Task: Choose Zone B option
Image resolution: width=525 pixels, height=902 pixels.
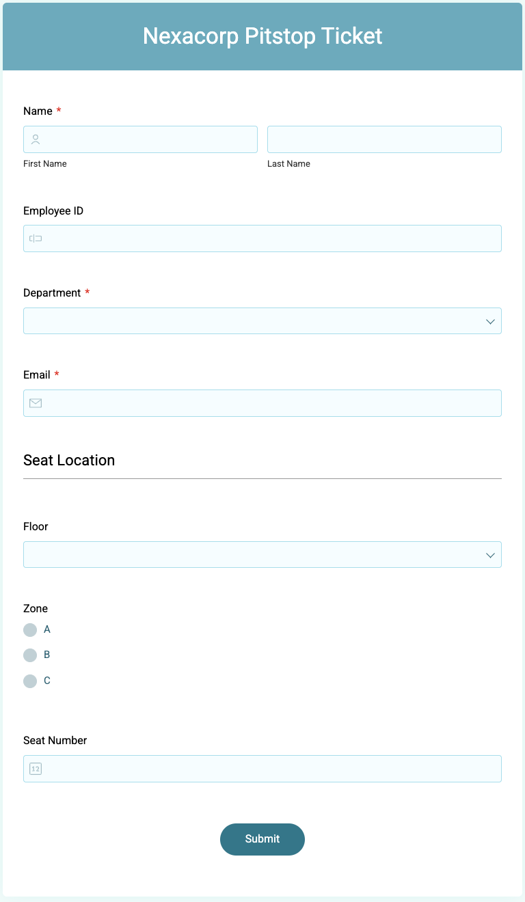Action: click(x=30, y=655)
